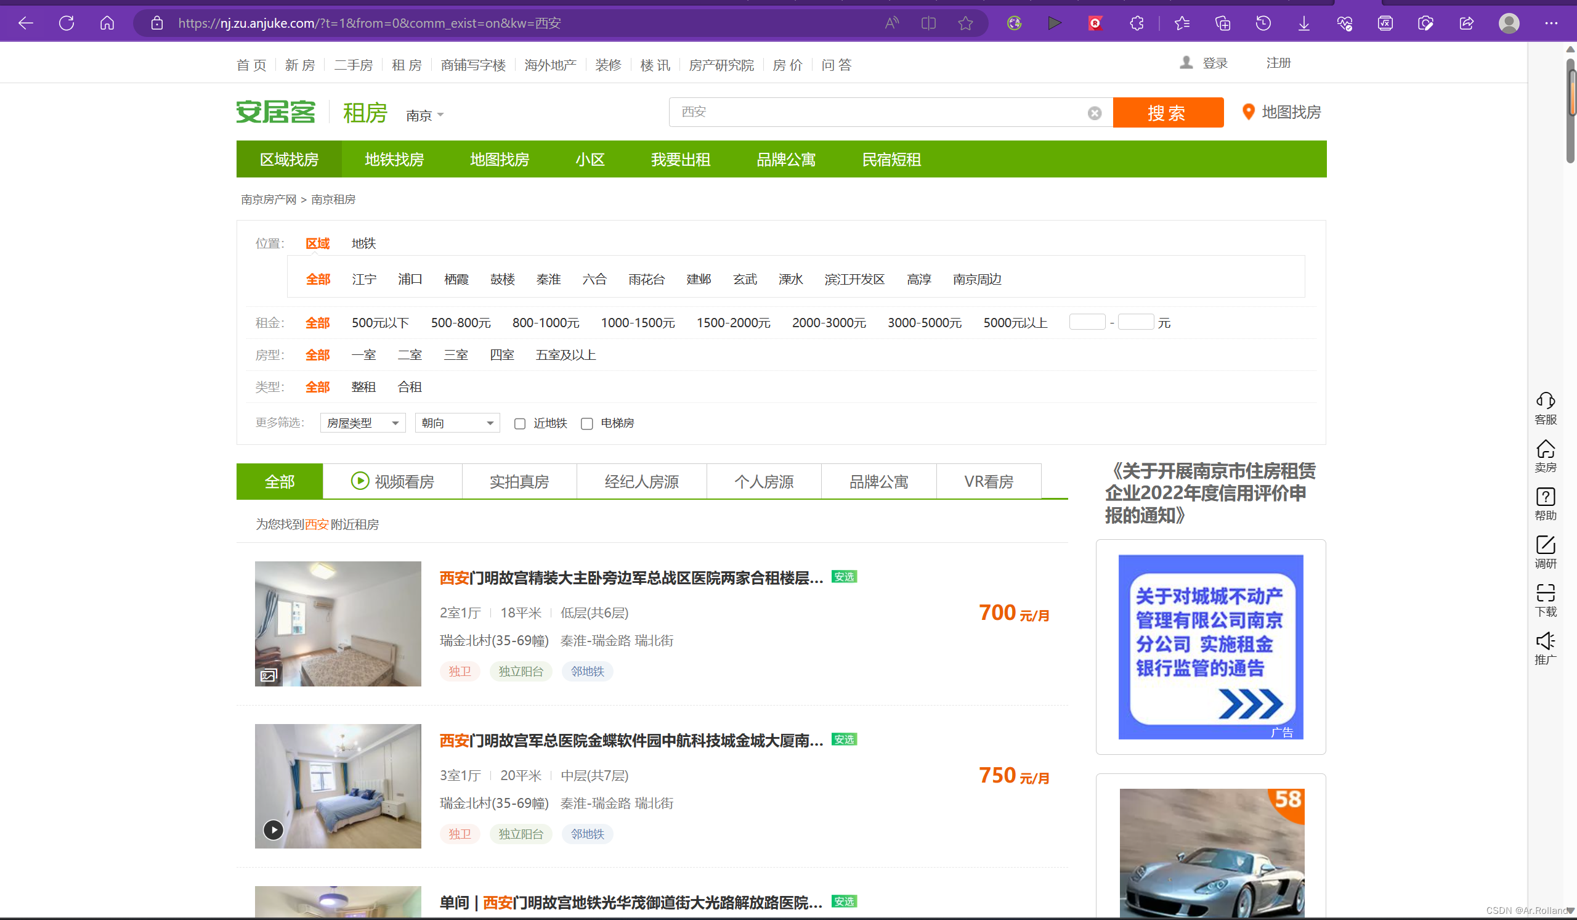This screenshot has width=1577, height=920.
Task: Play video on 750元 listing thumbnail
Action: pos(273,830)
